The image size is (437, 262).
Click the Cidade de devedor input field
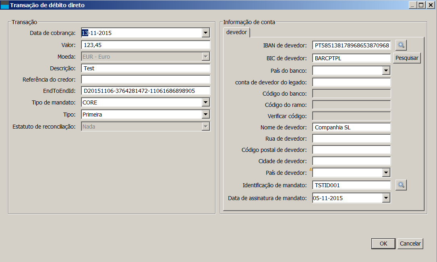click(x=351, y=161)
